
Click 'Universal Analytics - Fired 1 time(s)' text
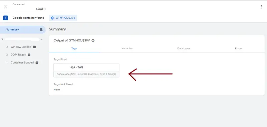[x=96, y=74]
